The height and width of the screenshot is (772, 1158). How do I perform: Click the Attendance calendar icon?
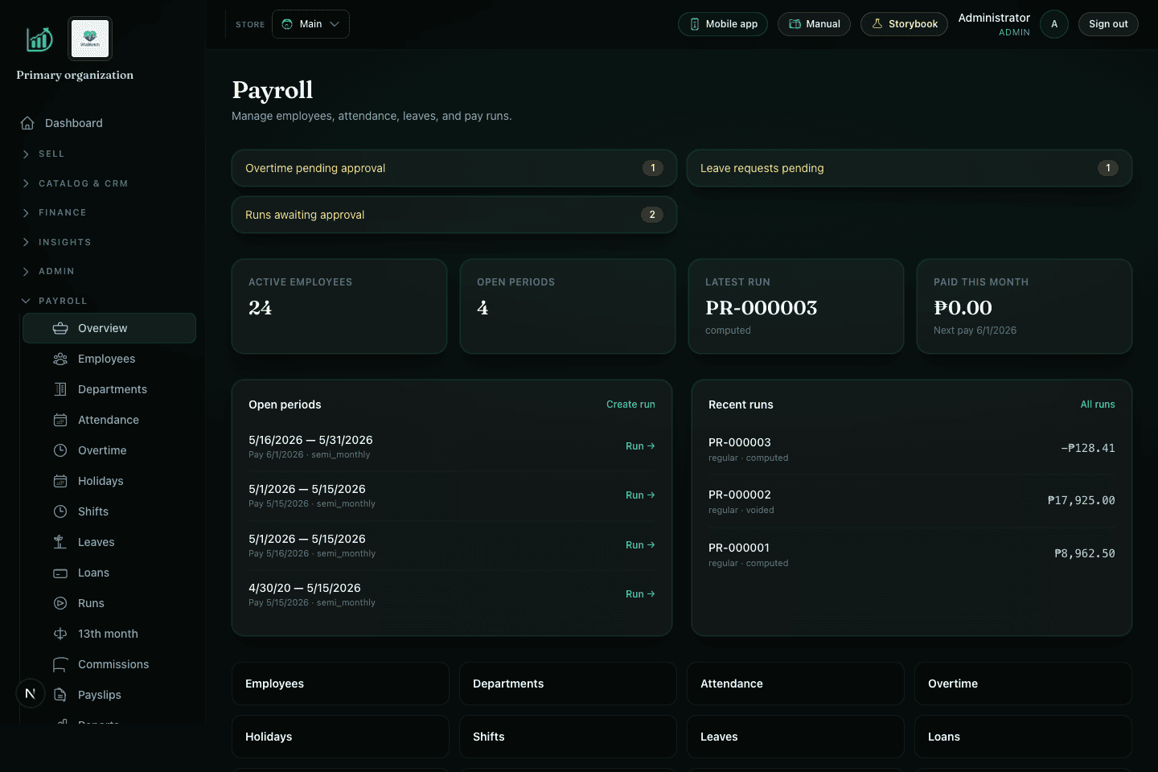60,420
